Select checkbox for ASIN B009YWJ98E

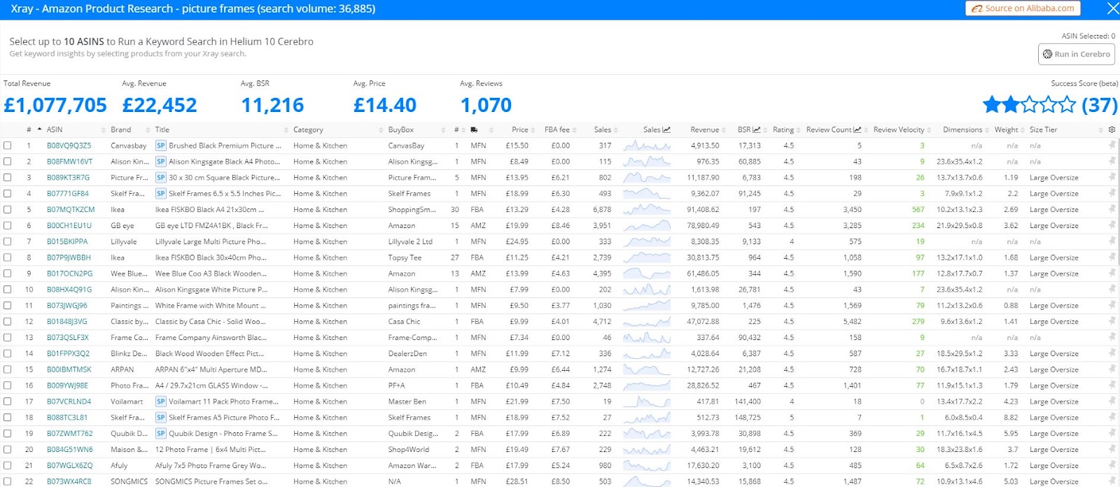(7, 386)
